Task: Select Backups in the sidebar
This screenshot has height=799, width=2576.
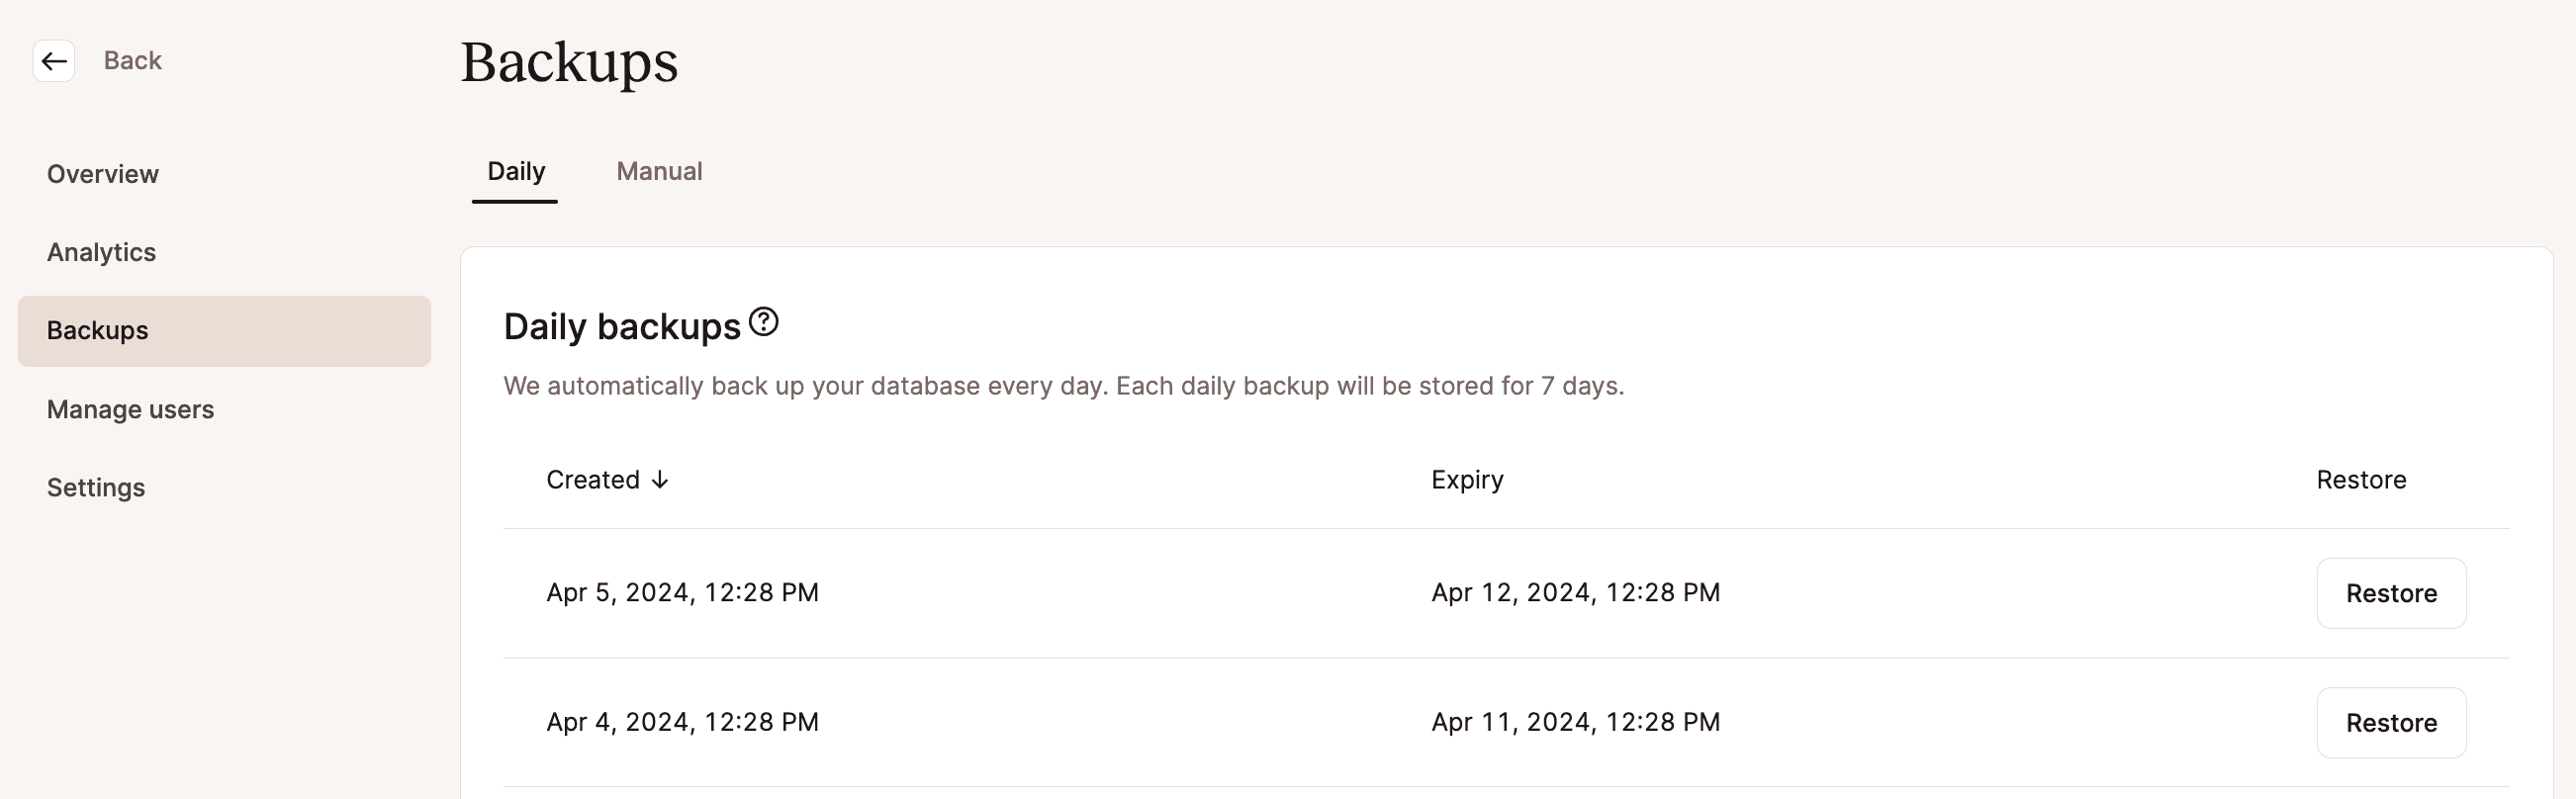Action: [x=96, y=330]
